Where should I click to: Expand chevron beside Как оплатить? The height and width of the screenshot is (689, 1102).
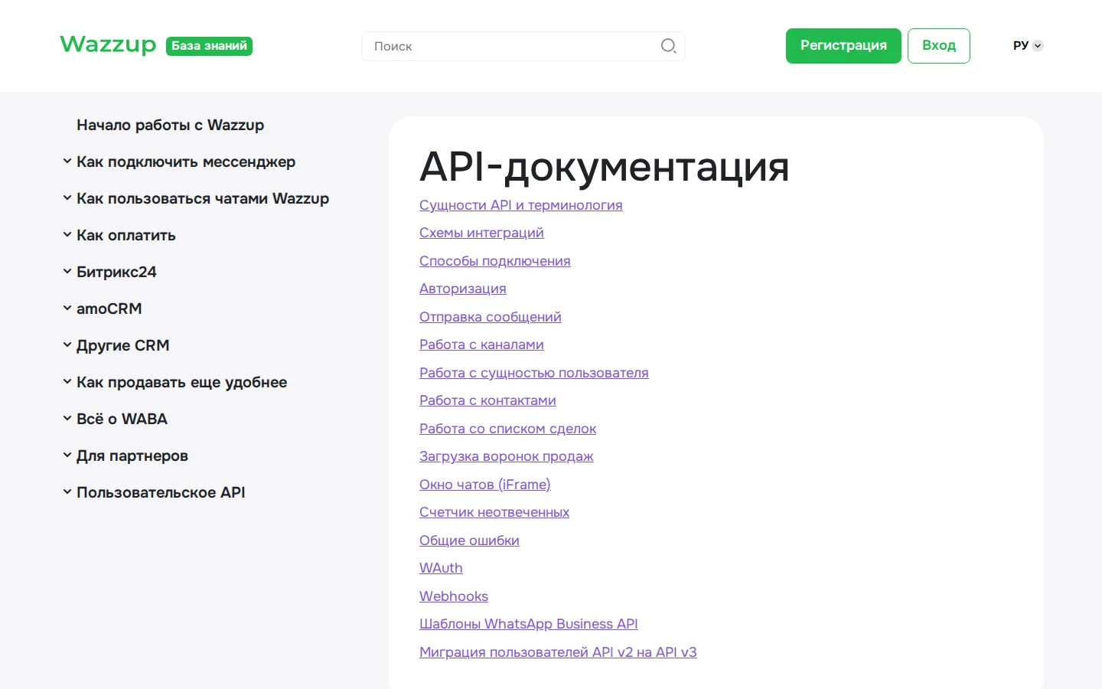point(67,235)
